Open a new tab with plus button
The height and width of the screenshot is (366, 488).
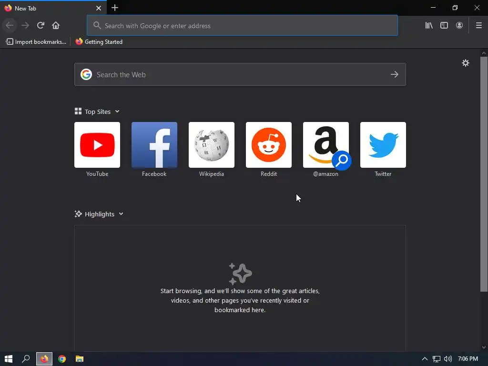tap(115, 8)
